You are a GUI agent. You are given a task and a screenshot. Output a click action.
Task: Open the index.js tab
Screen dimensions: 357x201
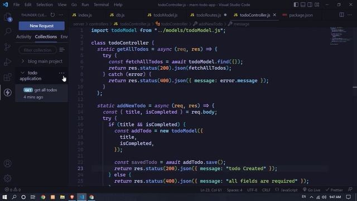pos(85,15)
